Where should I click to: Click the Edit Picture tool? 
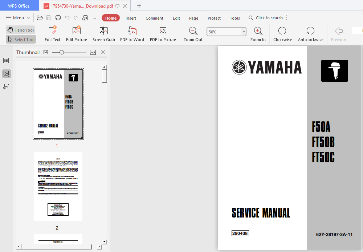point(76,34)
